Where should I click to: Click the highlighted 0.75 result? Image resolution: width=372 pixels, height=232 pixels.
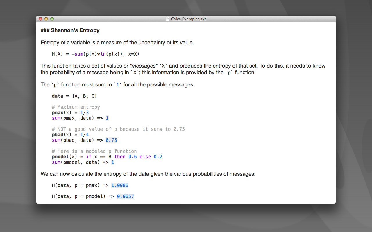click(x=111, y=140)
